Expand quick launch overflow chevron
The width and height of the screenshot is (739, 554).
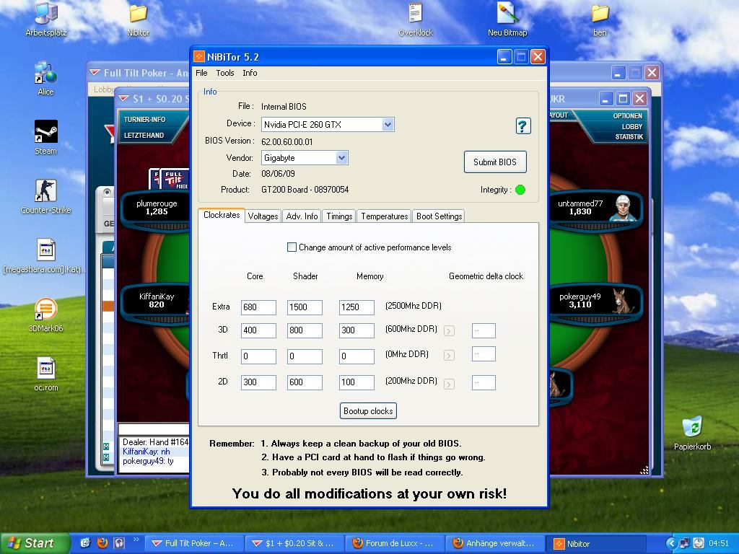pyautogui.click(x=136, y=540)
